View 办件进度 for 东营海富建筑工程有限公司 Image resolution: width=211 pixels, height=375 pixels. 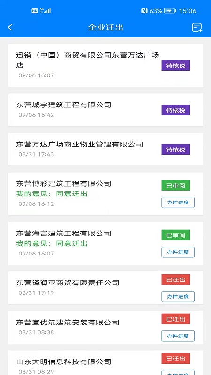click(x=178, y=252)
